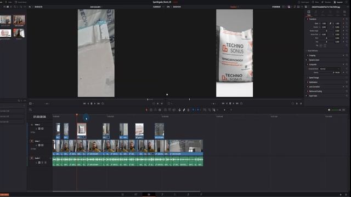Expand the Retime and Scaling section
The height and width of the screenshot is (197, 351).
[x=307, y=91]
